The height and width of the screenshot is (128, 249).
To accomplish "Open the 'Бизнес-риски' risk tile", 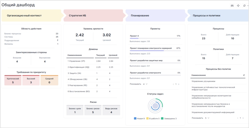I will point(93,111).
